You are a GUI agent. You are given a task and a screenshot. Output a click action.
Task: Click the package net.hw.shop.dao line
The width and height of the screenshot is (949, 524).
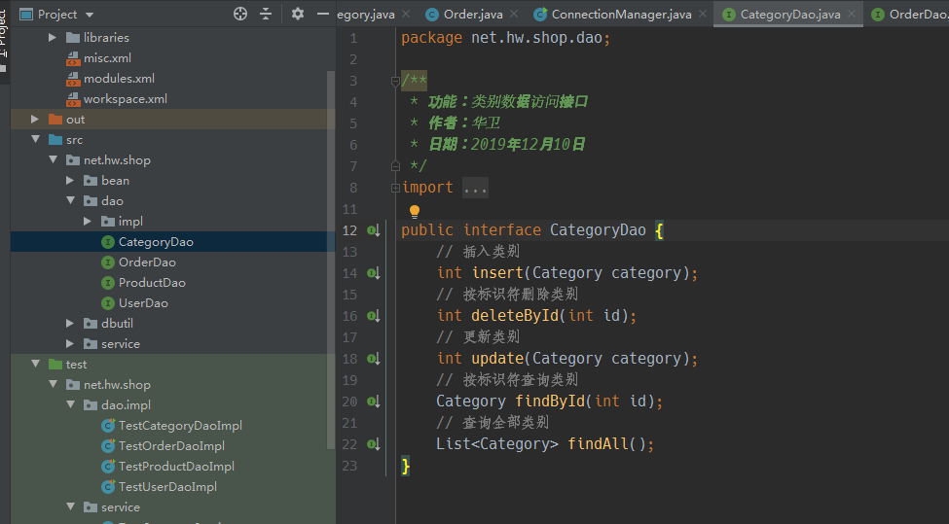tap(506, 38)
